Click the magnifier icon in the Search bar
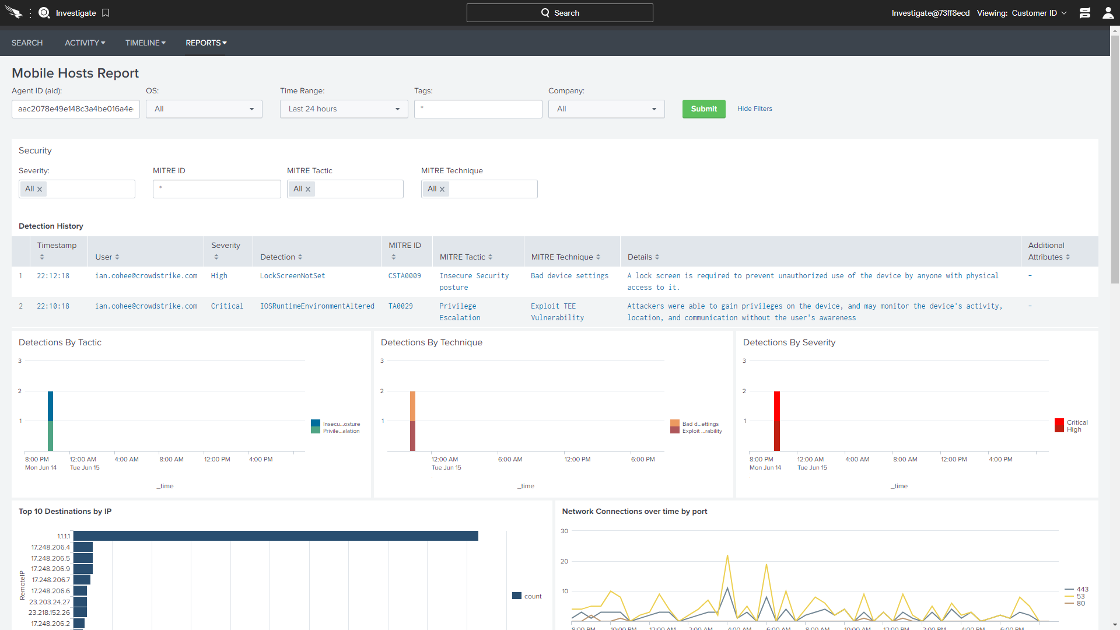Screen dimensions: 1120x630 click(x=545, y=13)
